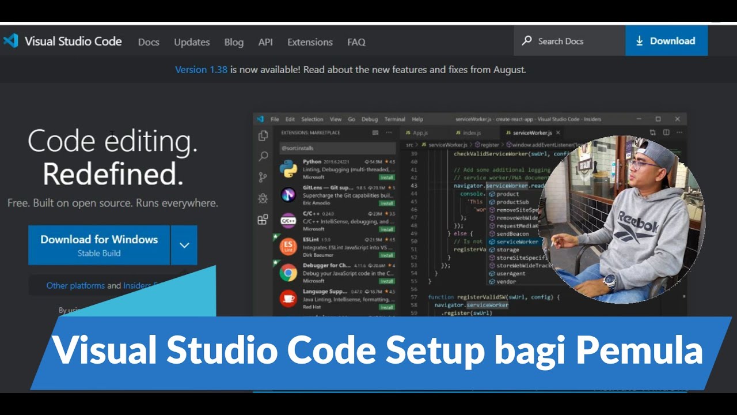Click the Python extension icon
Viewport: 737px width, 415px height.
[288, 168]
